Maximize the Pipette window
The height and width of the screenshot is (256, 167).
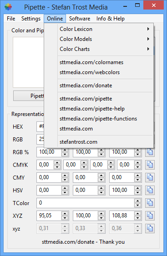(137, 5)
